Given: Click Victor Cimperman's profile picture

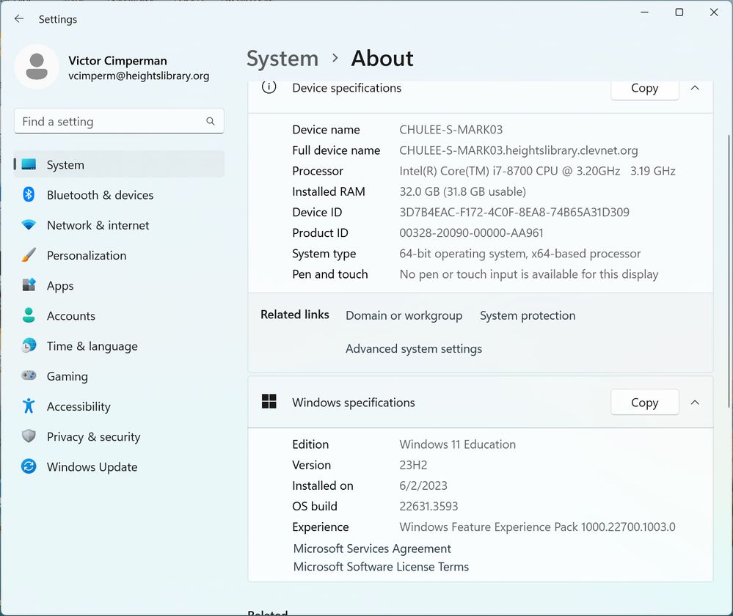Looking at the screenshot, I should coord(37,67).
